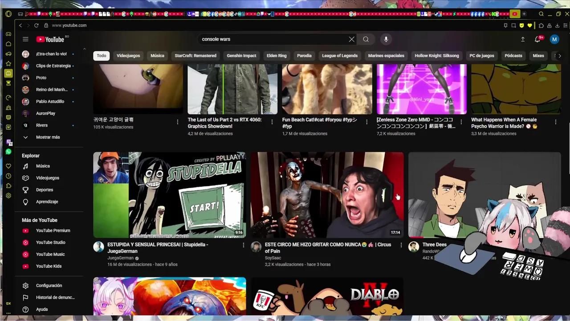570x321 pixels.
Task: Click the yellow heart bookmark icon
Action: point(529,25)
